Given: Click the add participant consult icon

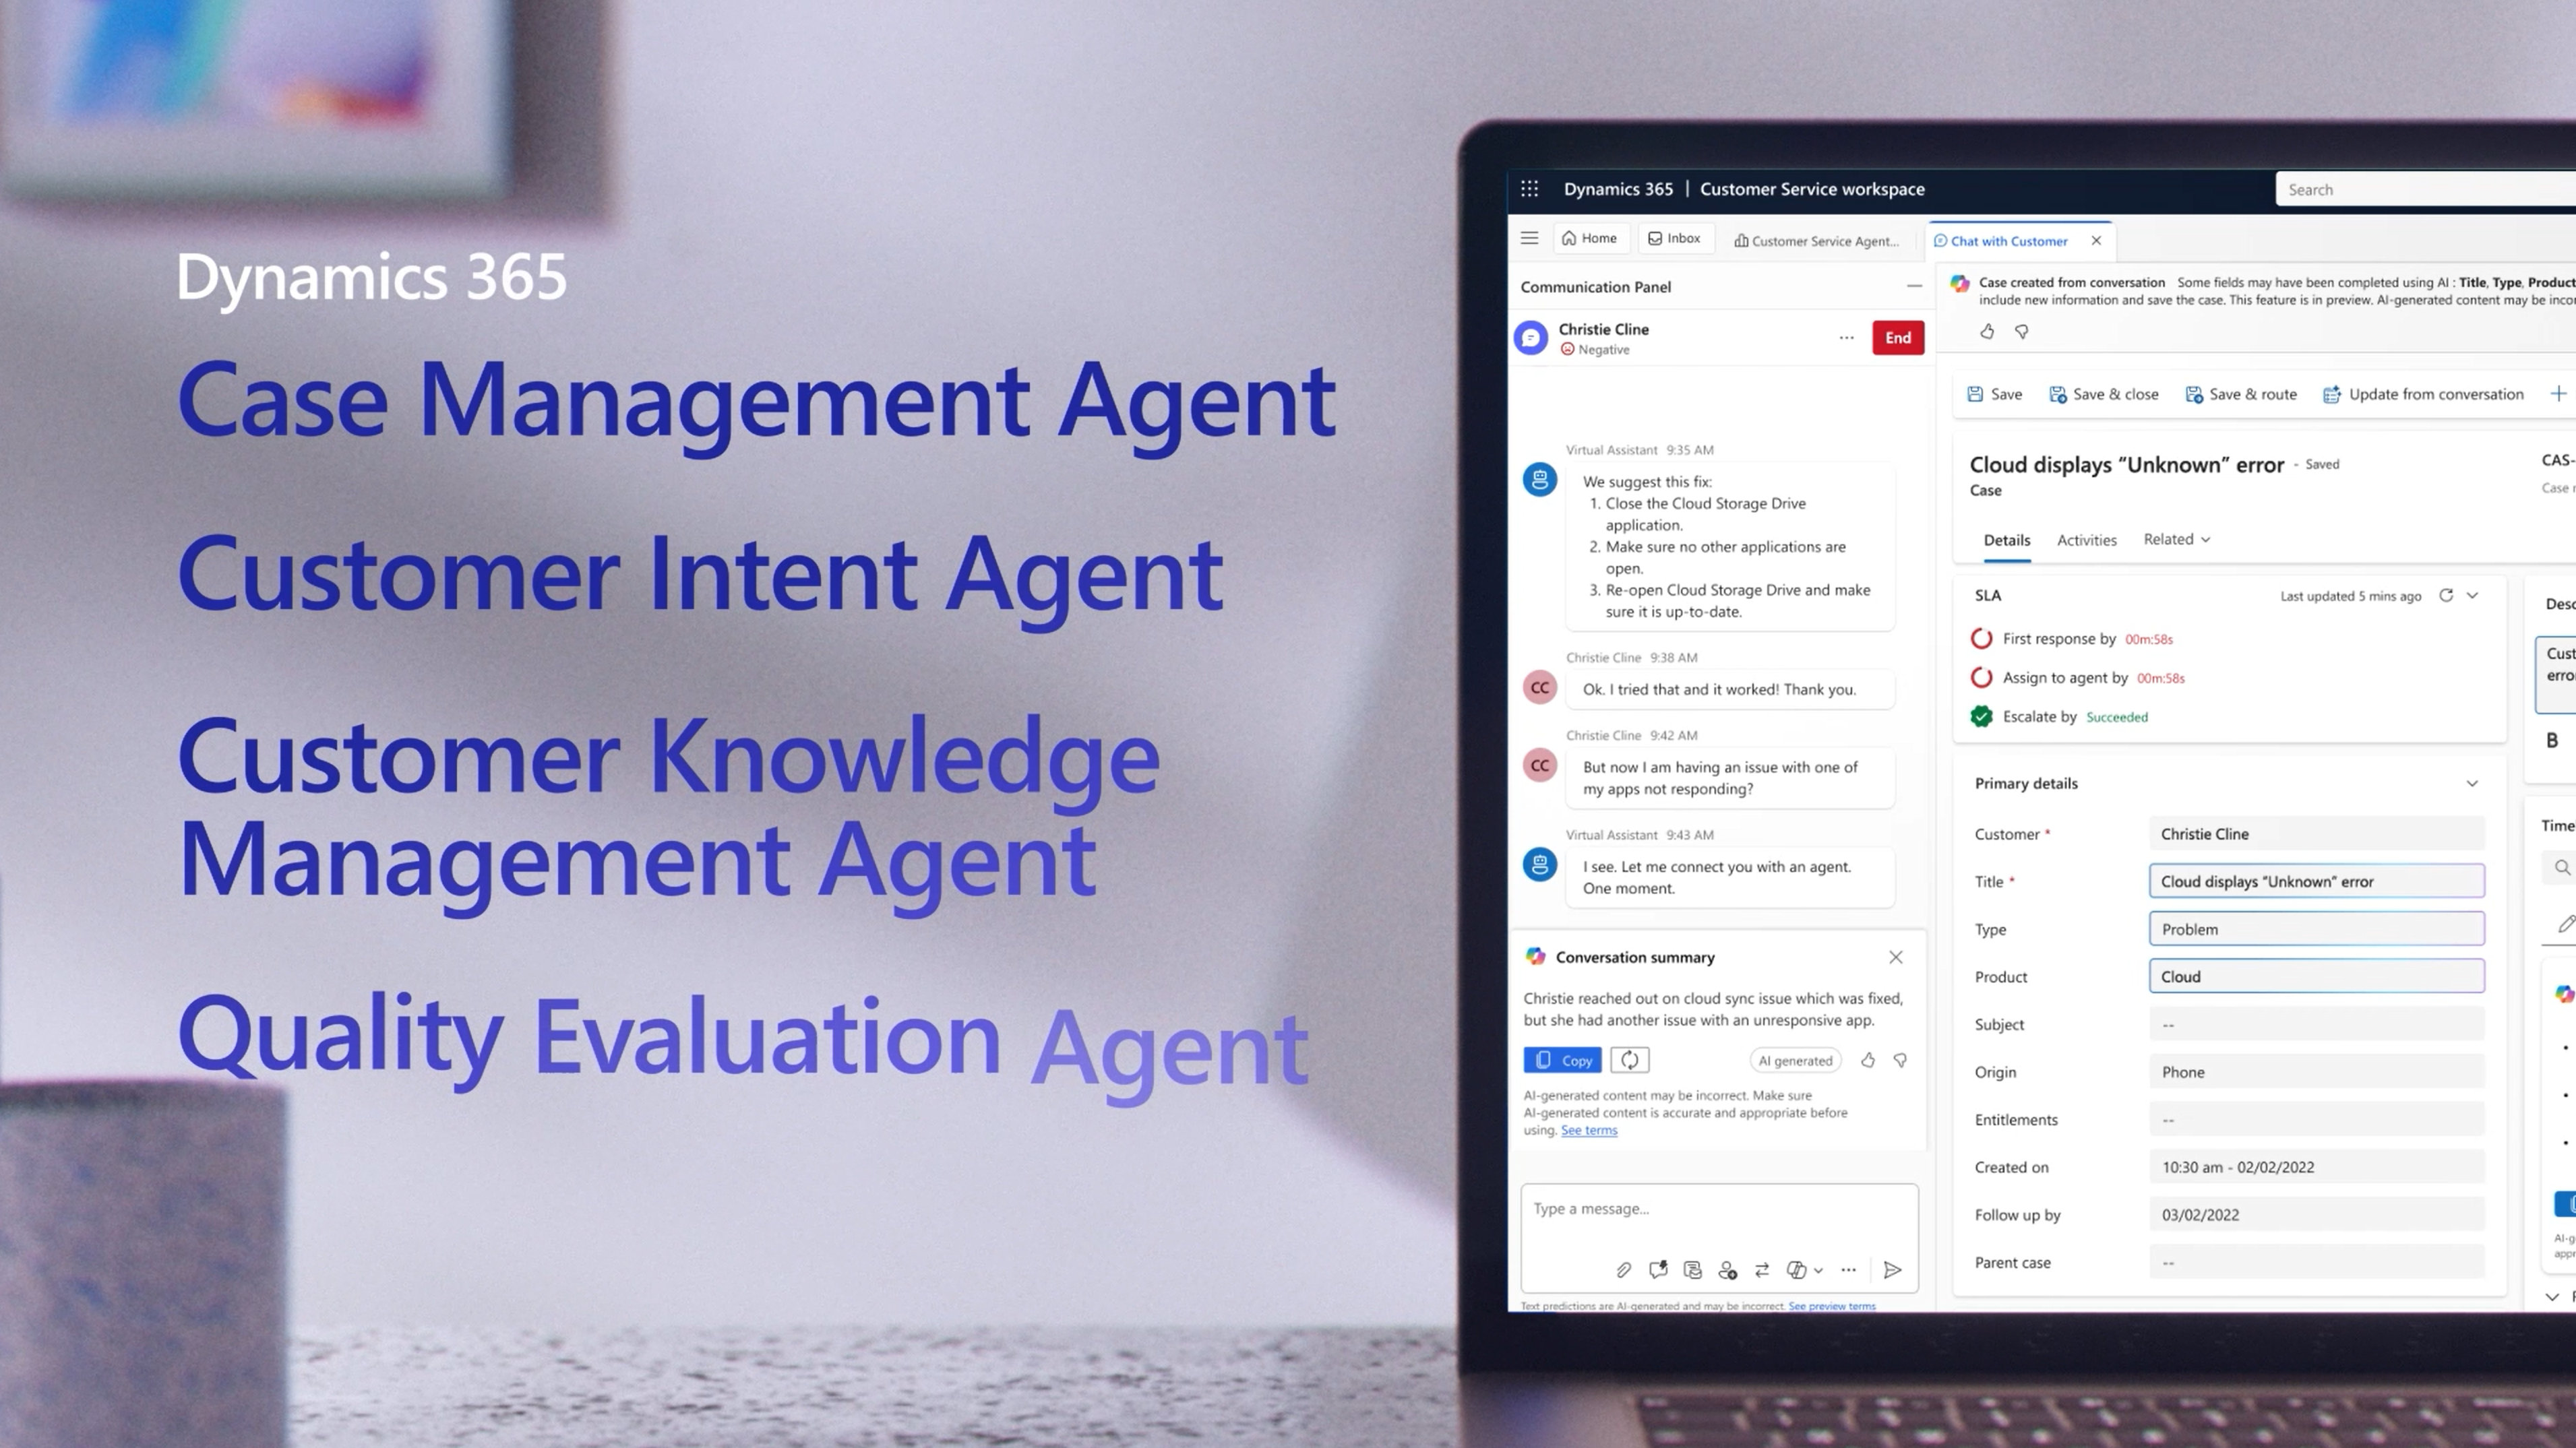Looking at the screenshot, I should click(x=1727, y=1270).
